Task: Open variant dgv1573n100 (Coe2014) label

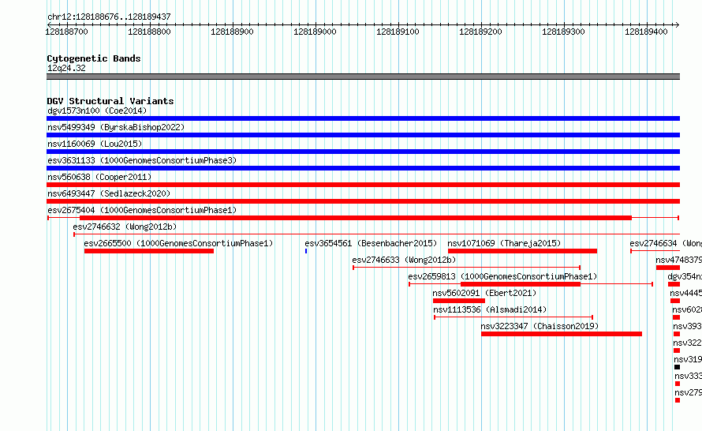Action: [x=97, y=111]
